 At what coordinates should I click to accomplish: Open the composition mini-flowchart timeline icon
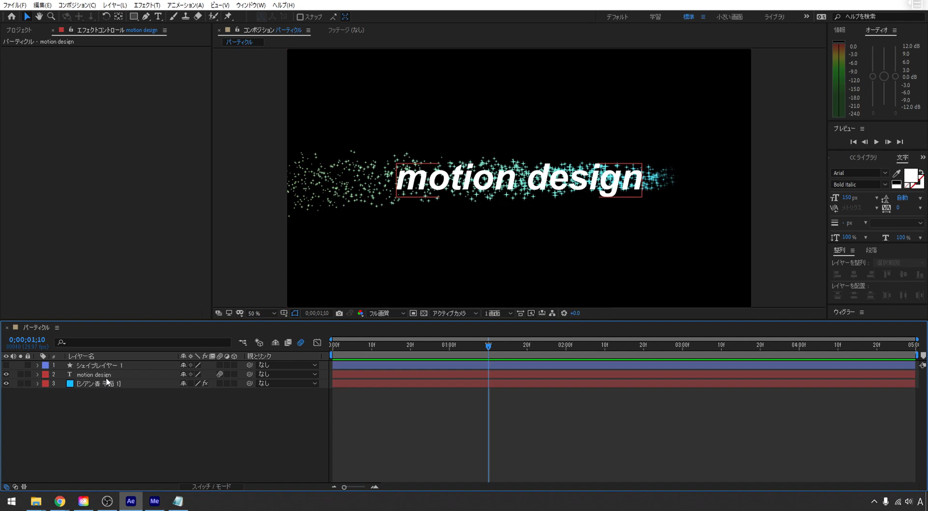243,342
